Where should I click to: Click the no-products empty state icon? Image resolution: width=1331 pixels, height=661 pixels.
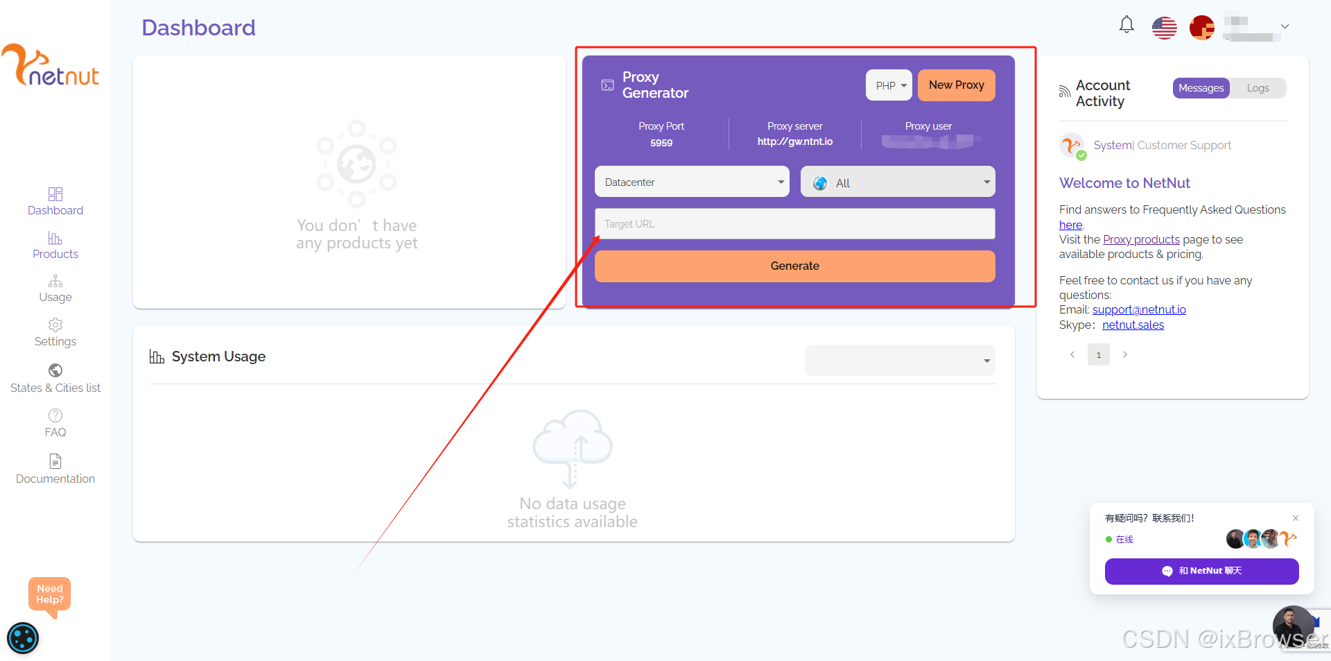[x=357, y=164]
